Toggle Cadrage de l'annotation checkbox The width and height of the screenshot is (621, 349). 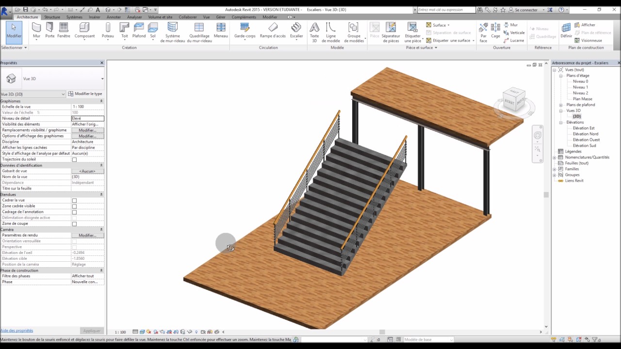pyautogui.click(x=74, y=212)
